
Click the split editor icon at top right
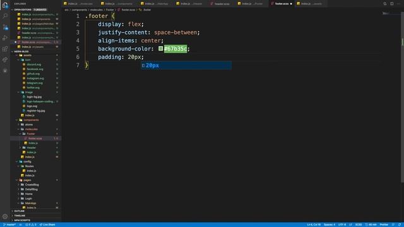pos(391,4)
